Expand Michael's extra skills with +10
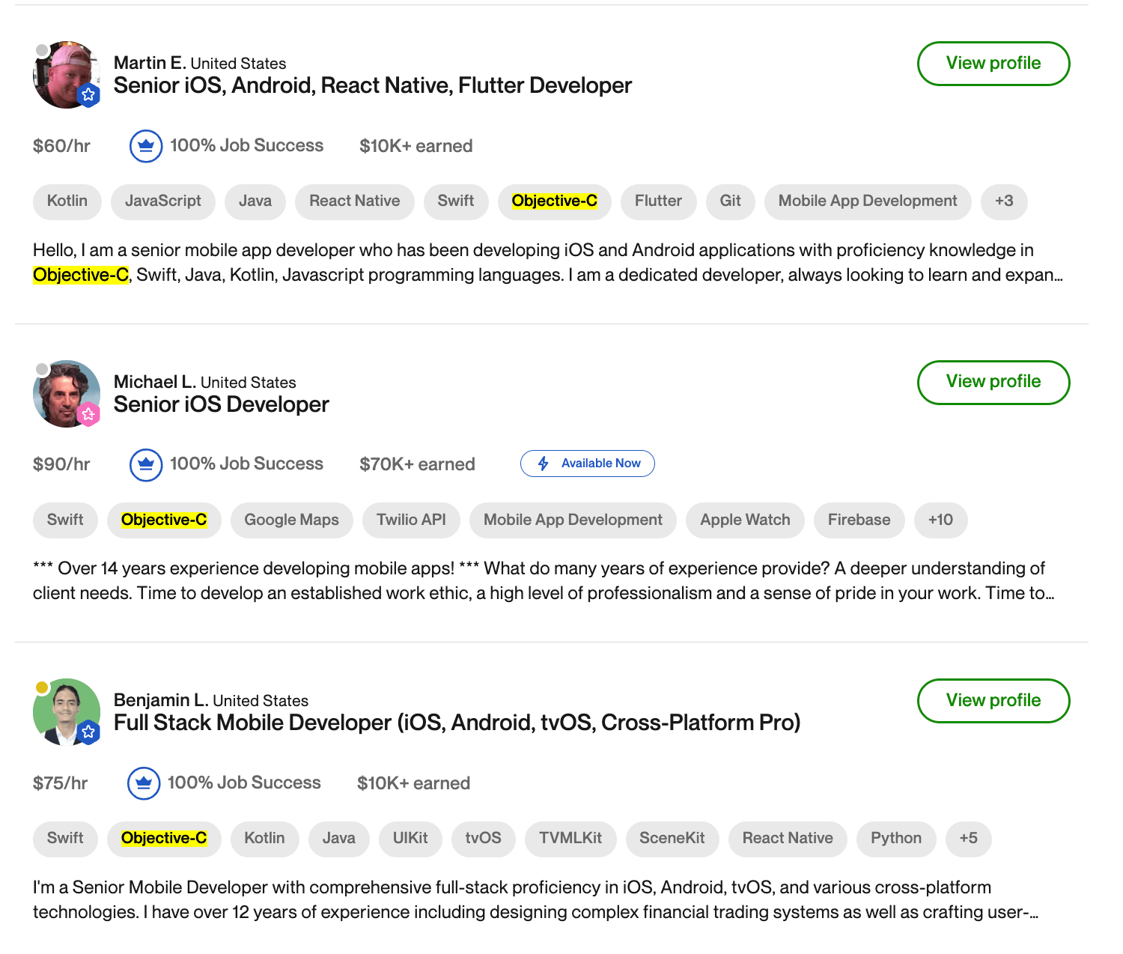The height and width of the screenshot is (954, 1123). click(x=940, y=520)
